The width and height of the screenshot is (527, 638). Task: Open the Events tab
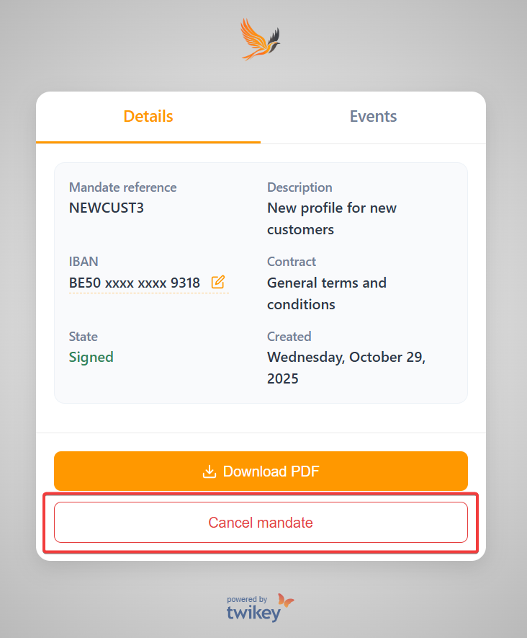click(x=373, y=117)
